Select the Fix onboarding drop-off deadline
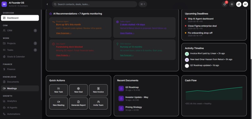The height and width of the screenshot is (119, 252). point(214,34)
